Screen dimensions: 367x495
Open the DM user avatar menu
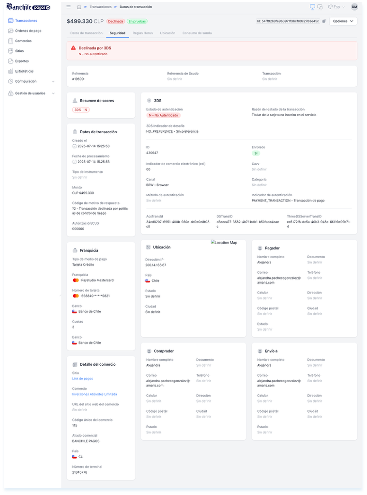[x=354, y=7]
